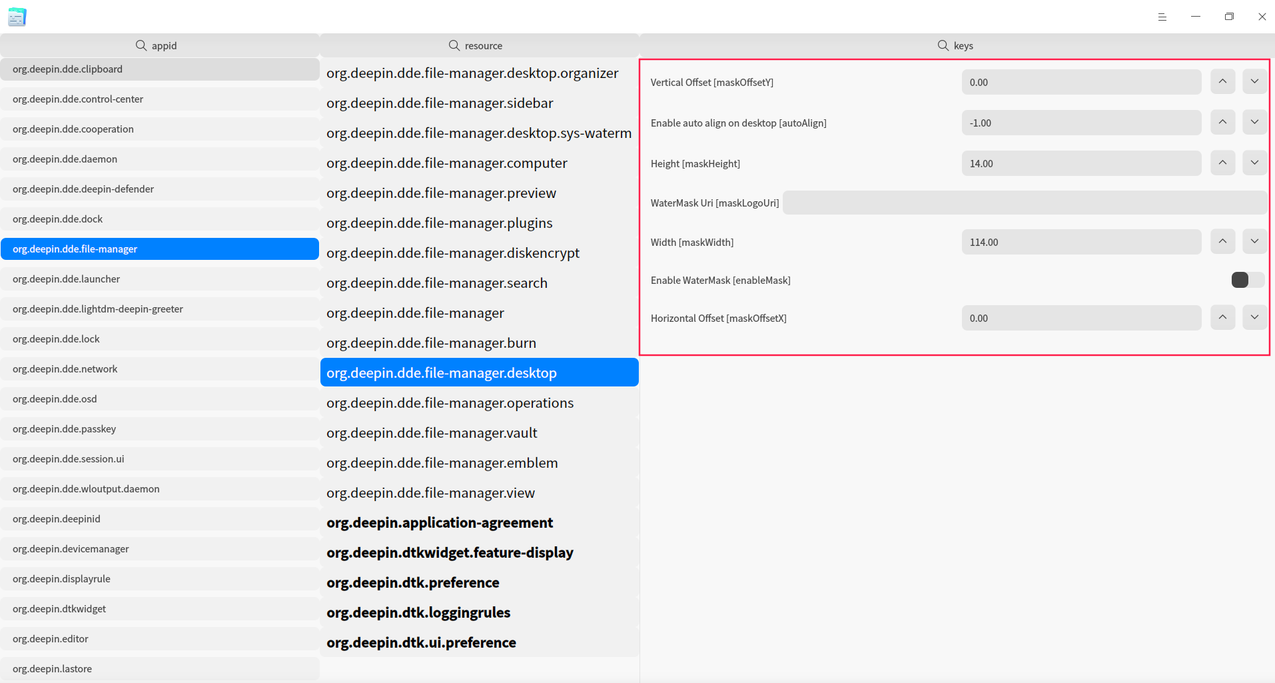Image resolution: width=1275 pixels, height=683 pixels.
Task: Select org.deepin.dde.dock in appid list
Action: tap(160, 219)
